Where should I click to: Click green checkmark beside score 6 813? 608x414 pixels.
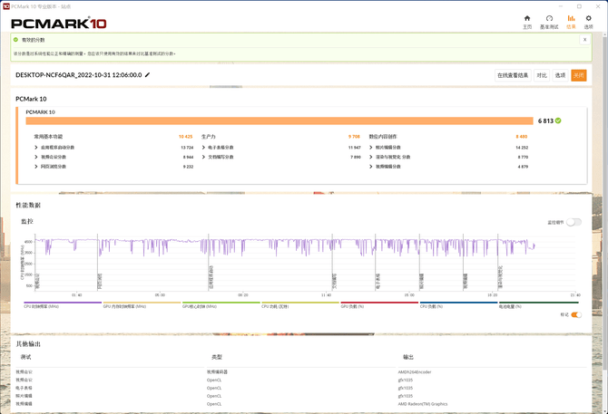pyautogui.click(x=558, y=120)
